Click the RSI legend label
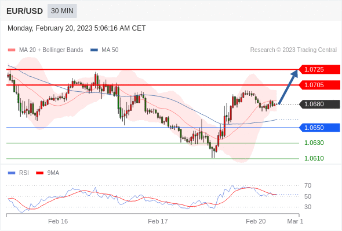This screenshot has width=342, height=231. [x=24, y=173]
